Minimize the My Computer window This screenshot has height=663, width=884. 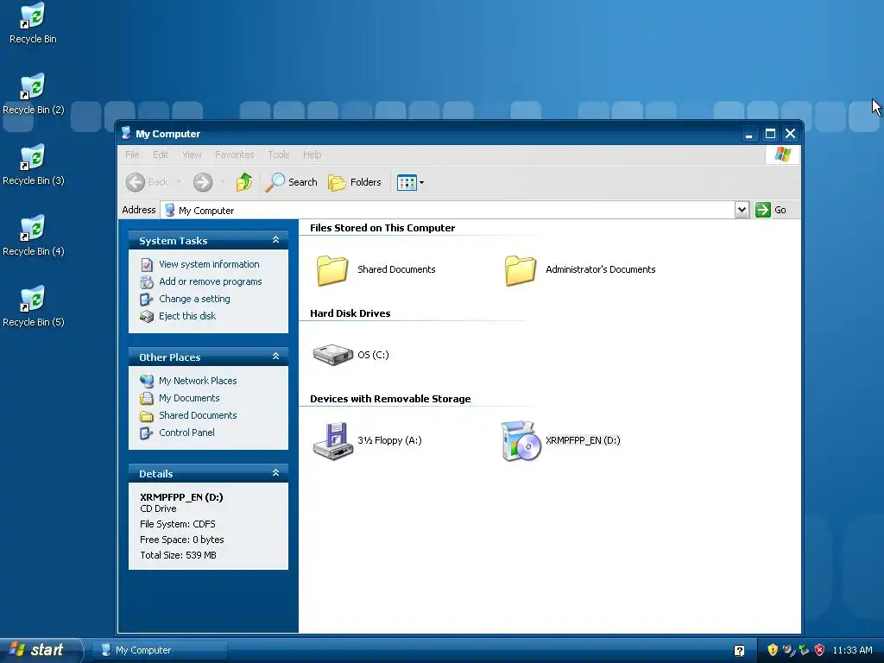pyautogui.click(x=748, y=134)
